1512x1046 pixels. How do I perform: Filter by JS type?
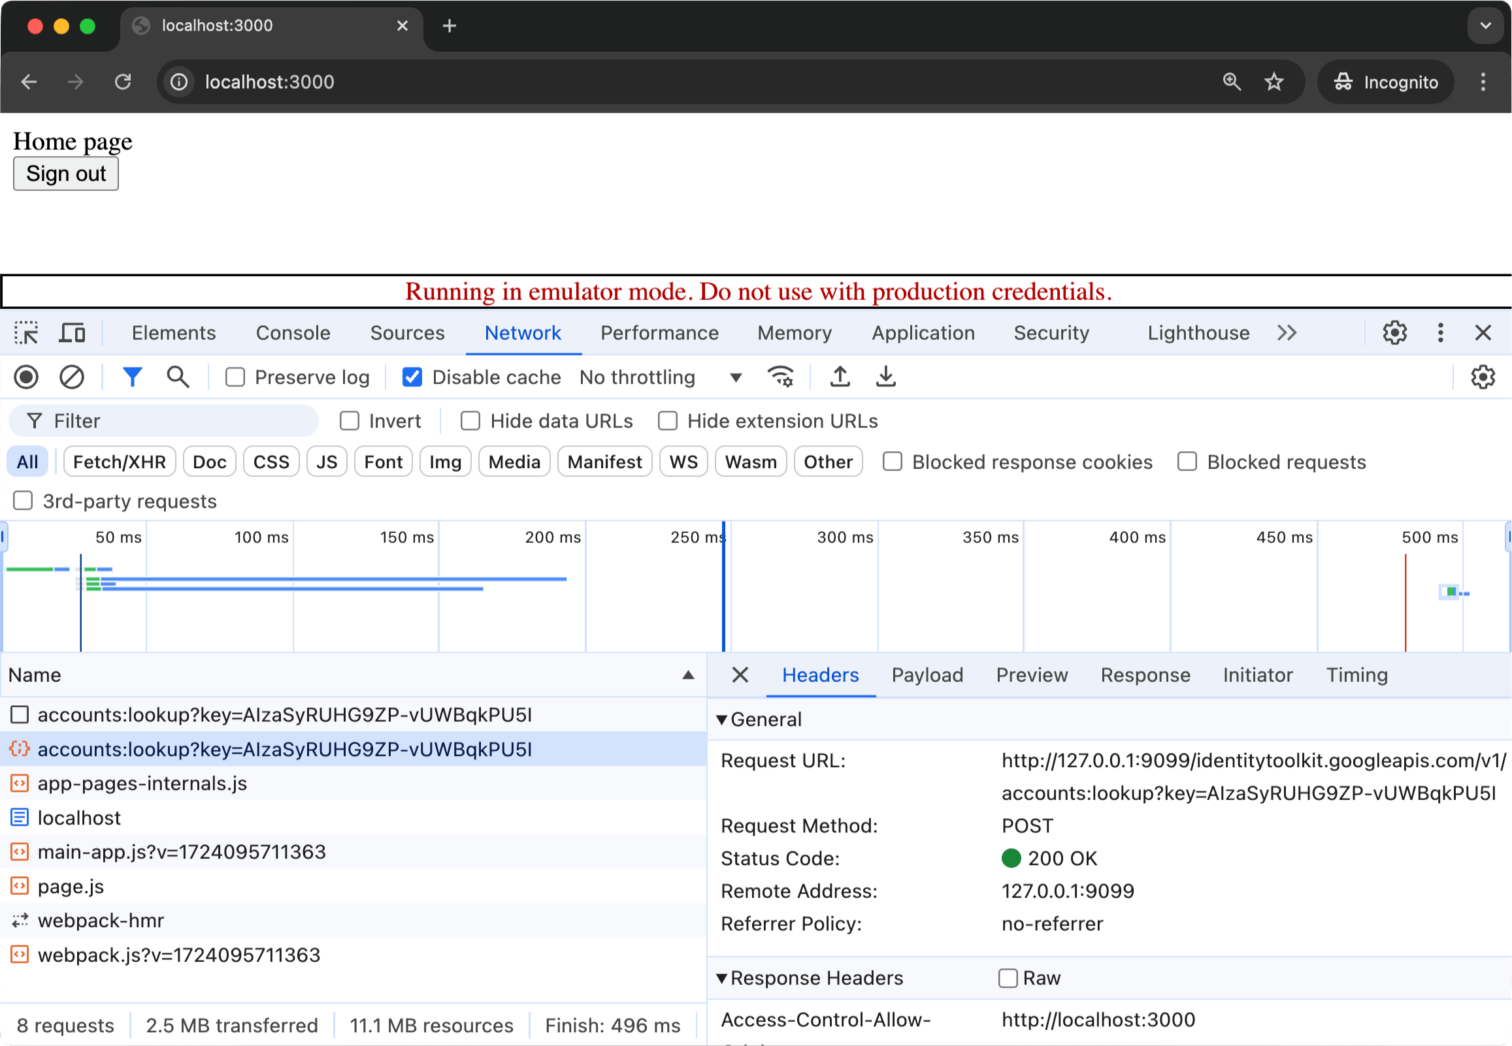click(x=327, y=462)
